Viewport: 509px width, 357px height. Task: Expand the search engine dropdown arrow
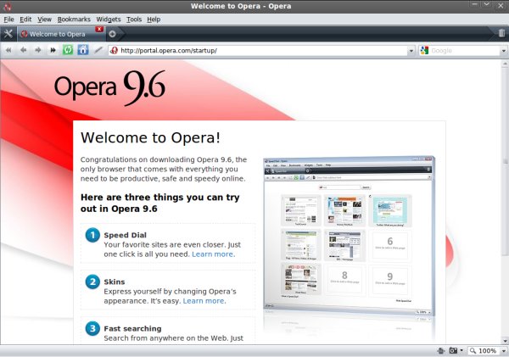coord(503,51)
